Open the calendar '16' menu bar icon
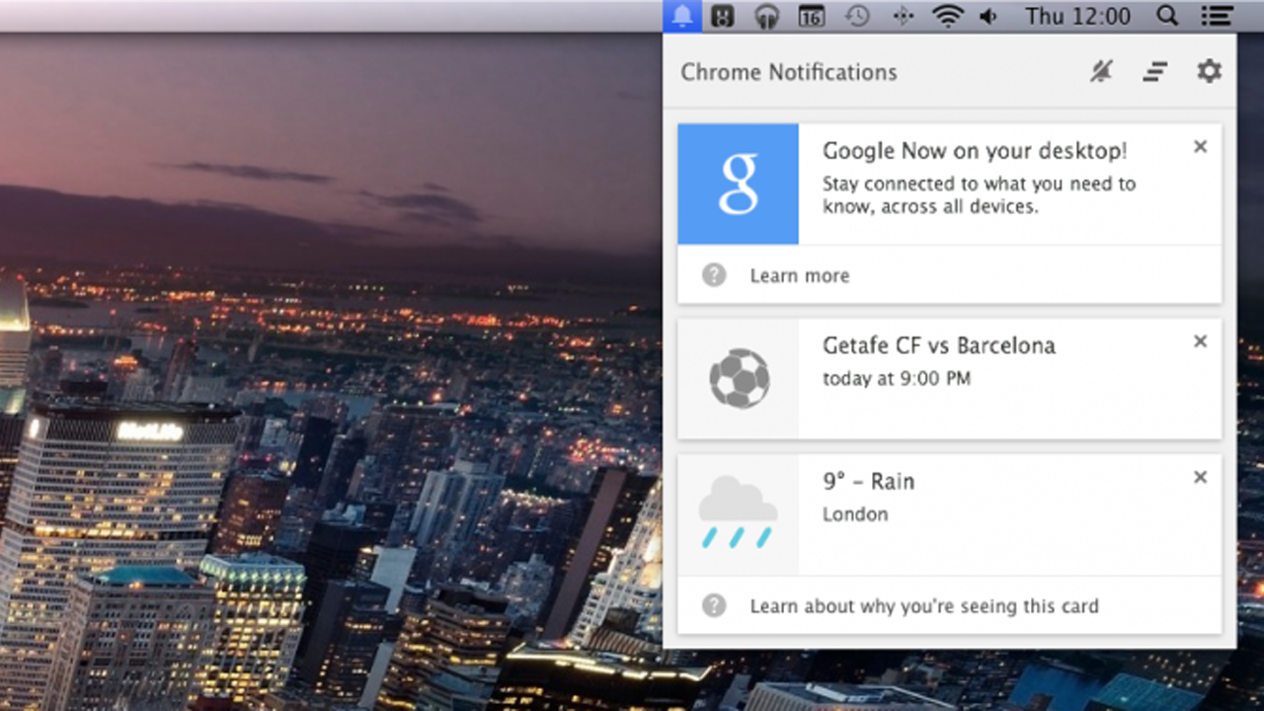This screenshot has width=1264, height=711. [x=811, y=16]
